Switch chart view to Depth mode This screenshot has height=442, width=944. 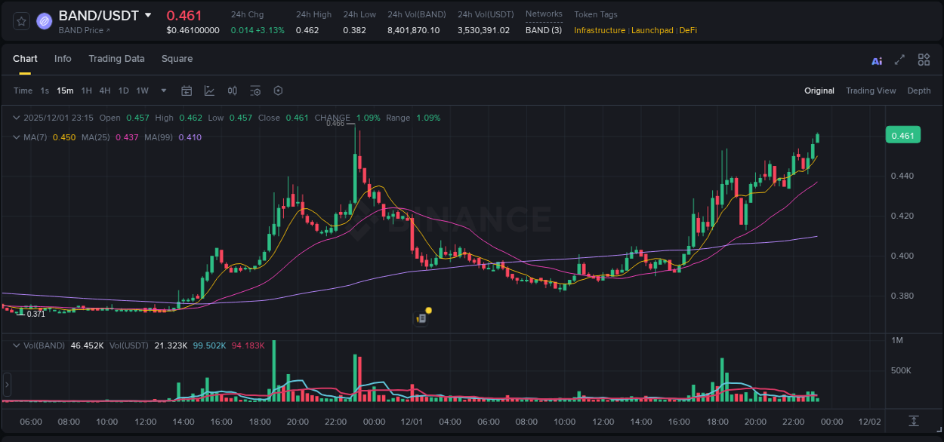[x=919, y=91]
